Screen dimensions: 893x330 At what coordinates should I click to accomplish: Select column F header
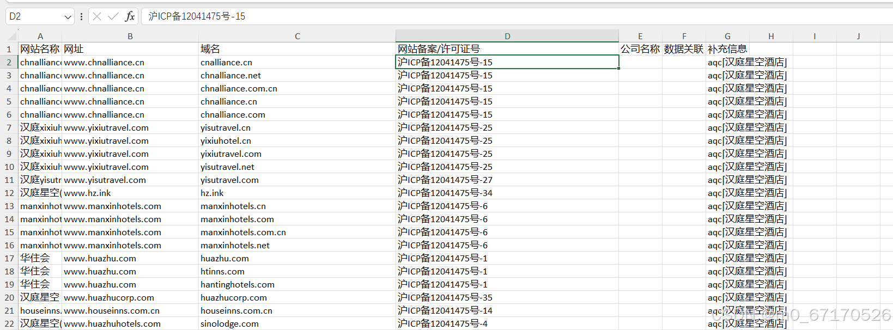pos(684,36)
